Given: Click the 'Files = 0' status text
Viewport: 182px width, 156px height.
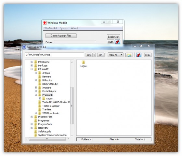Looking at the screenshot, I should (x=114, y=139).
